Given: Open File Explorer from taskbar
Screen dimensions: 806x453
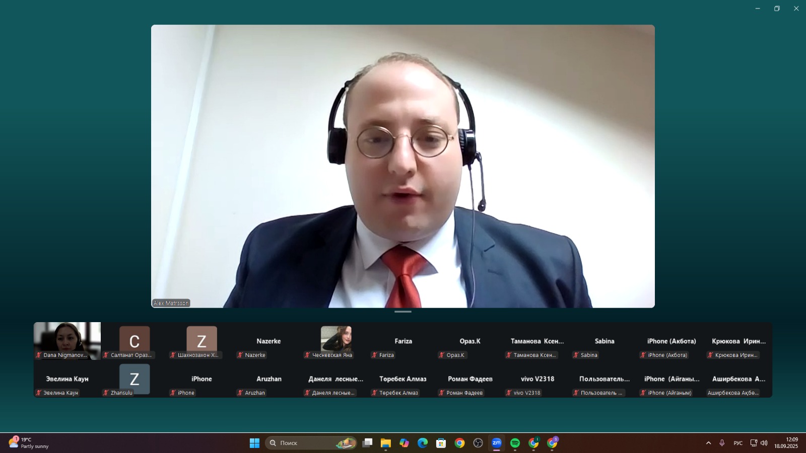Looking at the screenshot, I should [x=385, y=443].
